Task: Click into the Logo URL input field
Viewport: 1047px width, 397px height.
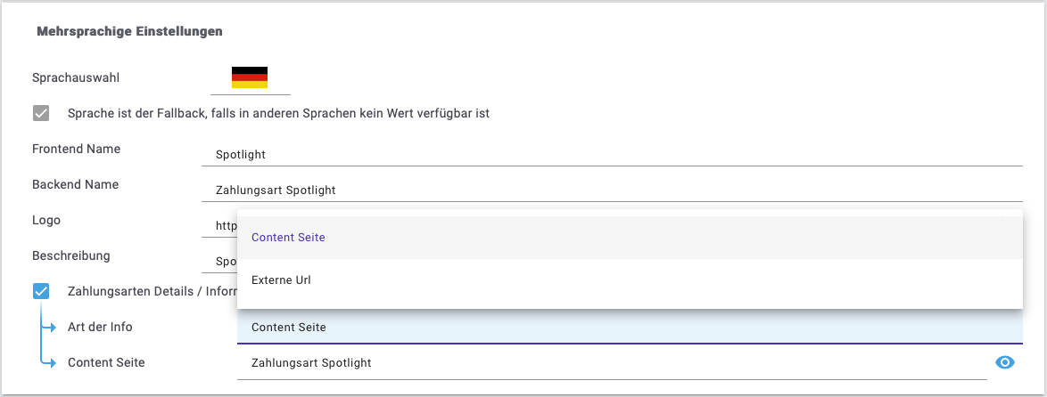Action: click(218, 226)
